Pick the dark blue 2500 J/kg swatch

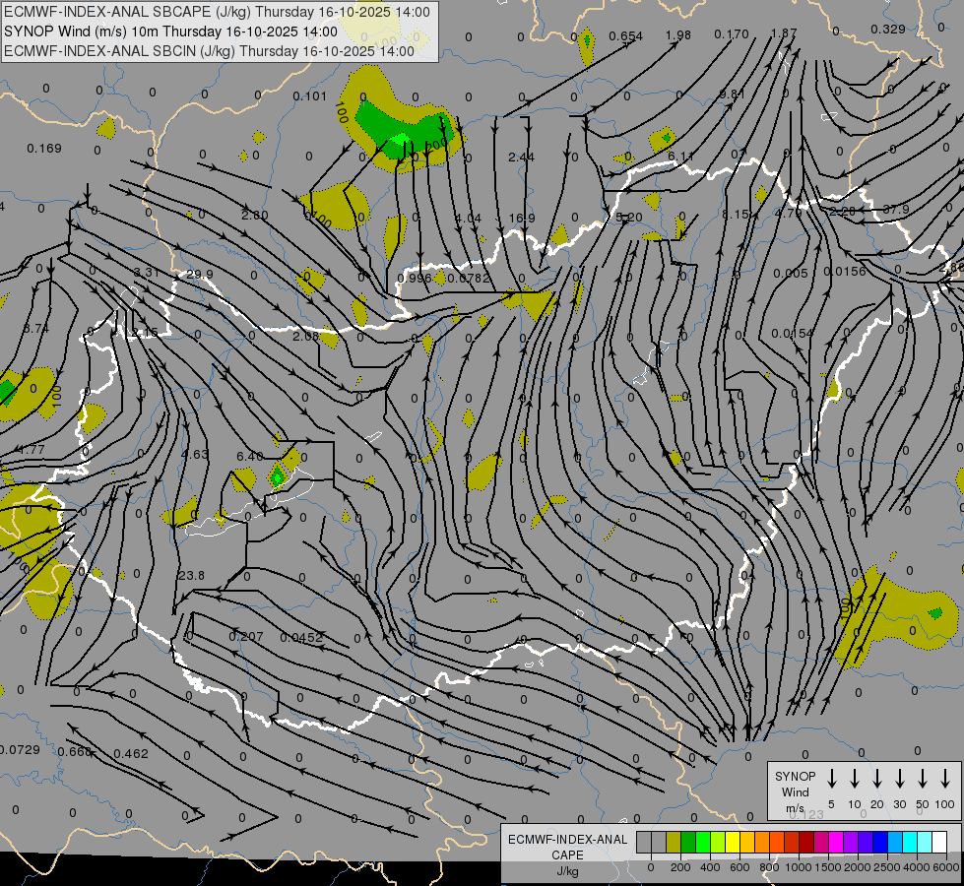point(880,842)
